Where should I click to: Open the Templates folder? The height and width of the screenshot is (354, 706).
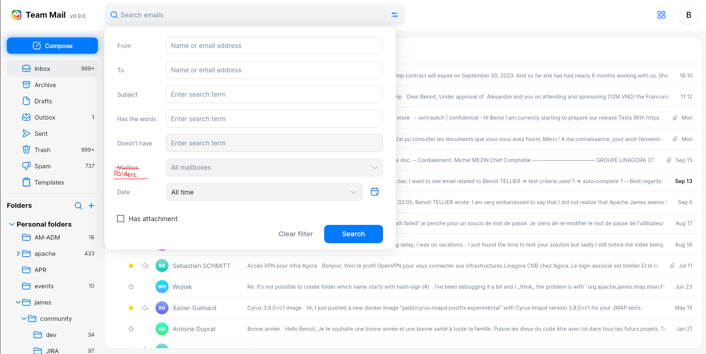pos(48,182)
